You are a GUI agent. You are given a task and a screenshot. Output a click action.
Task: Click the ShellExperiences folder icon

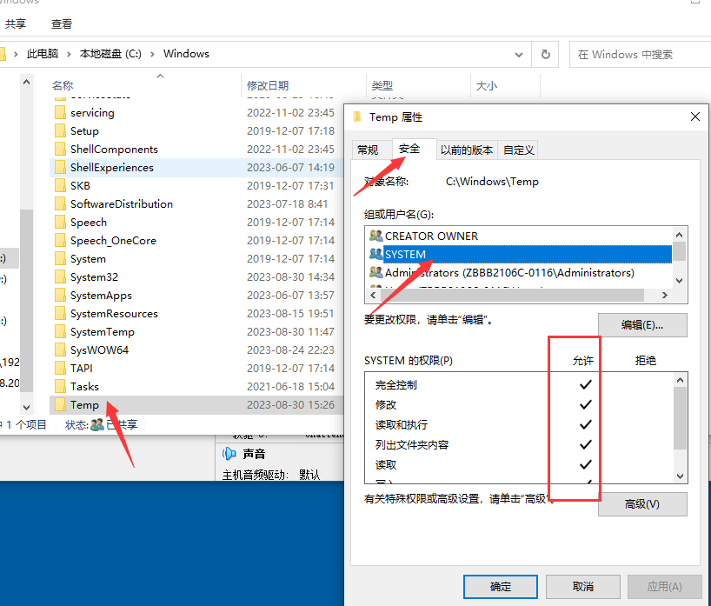point(60,168)
